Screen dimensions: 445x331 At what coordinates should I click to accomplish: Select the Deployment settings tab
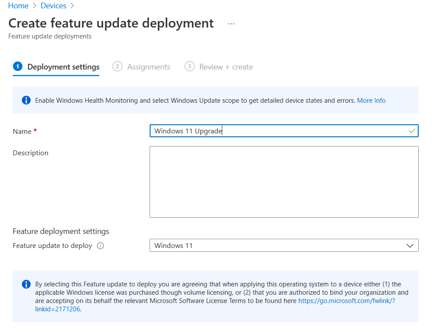(56, 67)
